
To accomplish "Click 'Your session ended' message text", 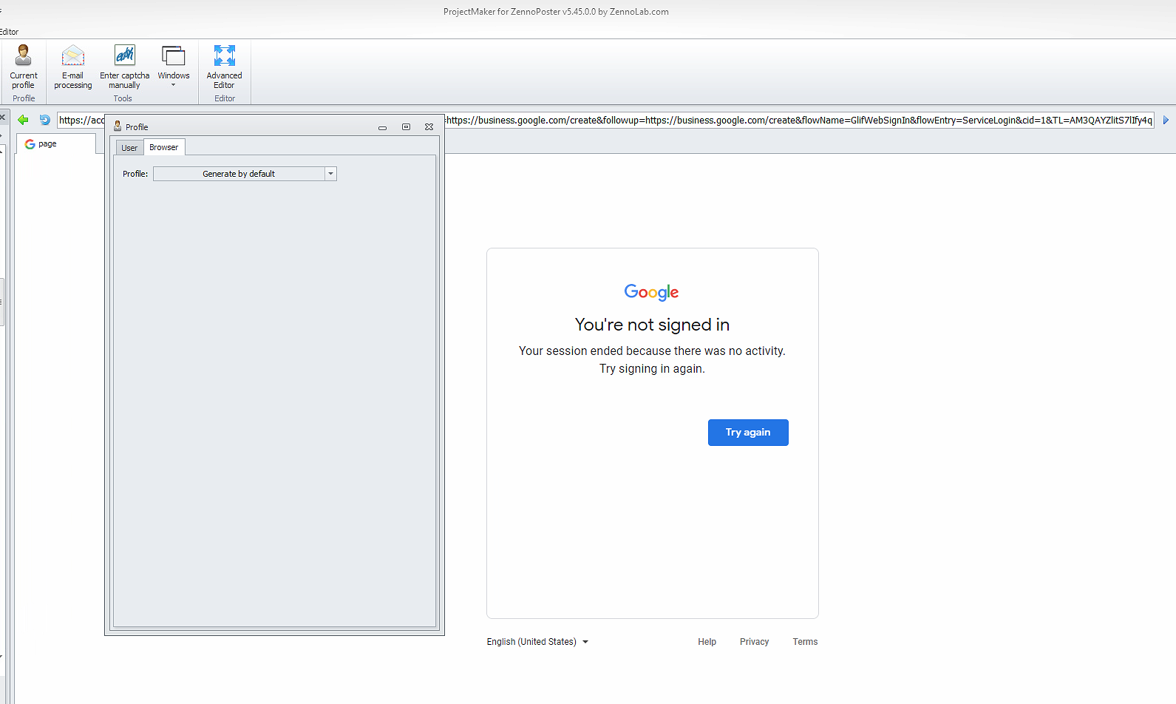I will [652, 359].
